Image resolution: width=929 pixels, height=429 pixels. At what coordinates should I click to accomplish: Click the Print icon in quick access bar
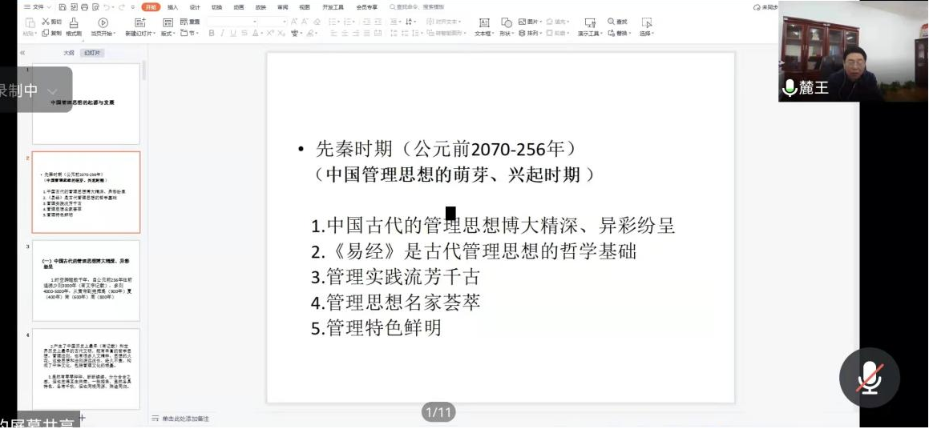(84, 7)
